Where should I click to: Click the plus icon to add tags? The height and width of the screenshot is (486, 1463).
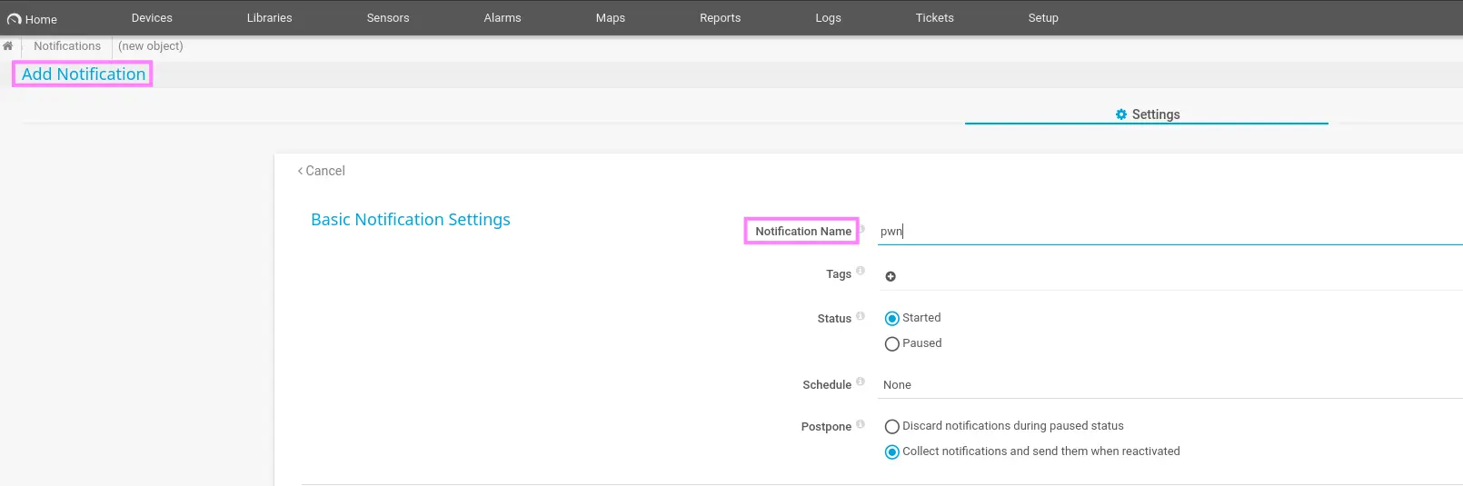[891, 276]
